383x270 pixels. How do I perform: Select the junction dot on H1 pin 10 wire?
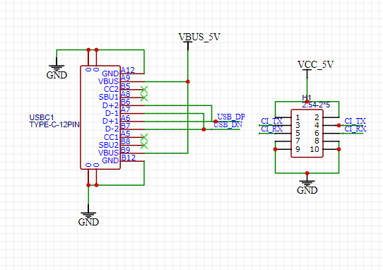(338, 149)
